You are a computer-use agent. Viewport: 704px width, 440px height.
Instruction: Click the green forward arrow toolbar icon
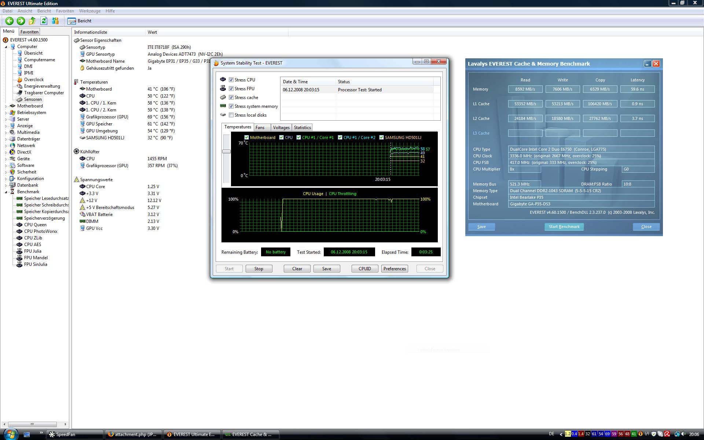(21, 21)
